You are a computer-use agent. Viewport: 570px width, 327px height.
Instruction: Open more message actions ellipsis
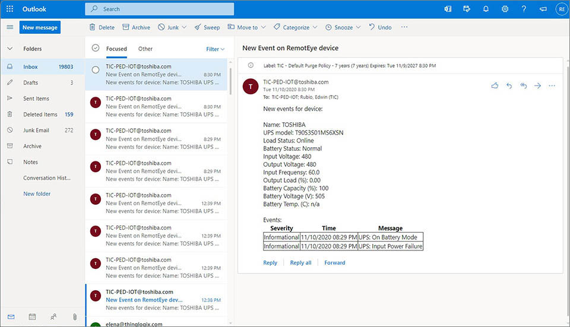552,85
